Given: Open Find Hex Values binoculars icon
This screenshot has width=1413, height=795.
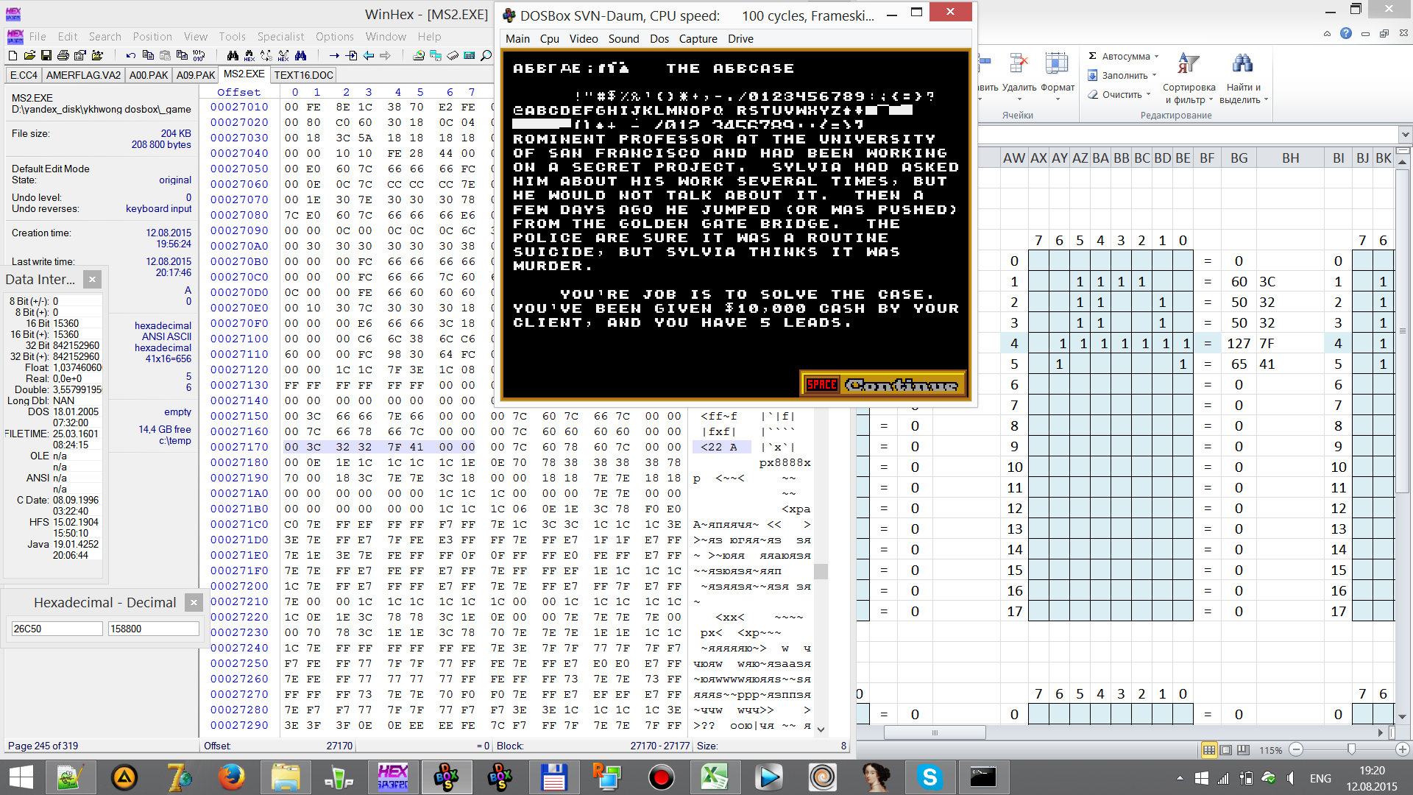Looking at the screenshot, I should coord(249,55).
